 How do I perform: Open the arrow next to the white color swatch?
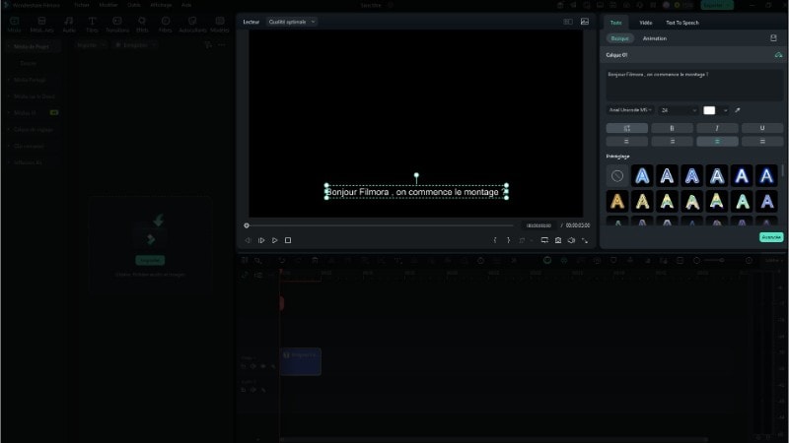coord(725,110)
